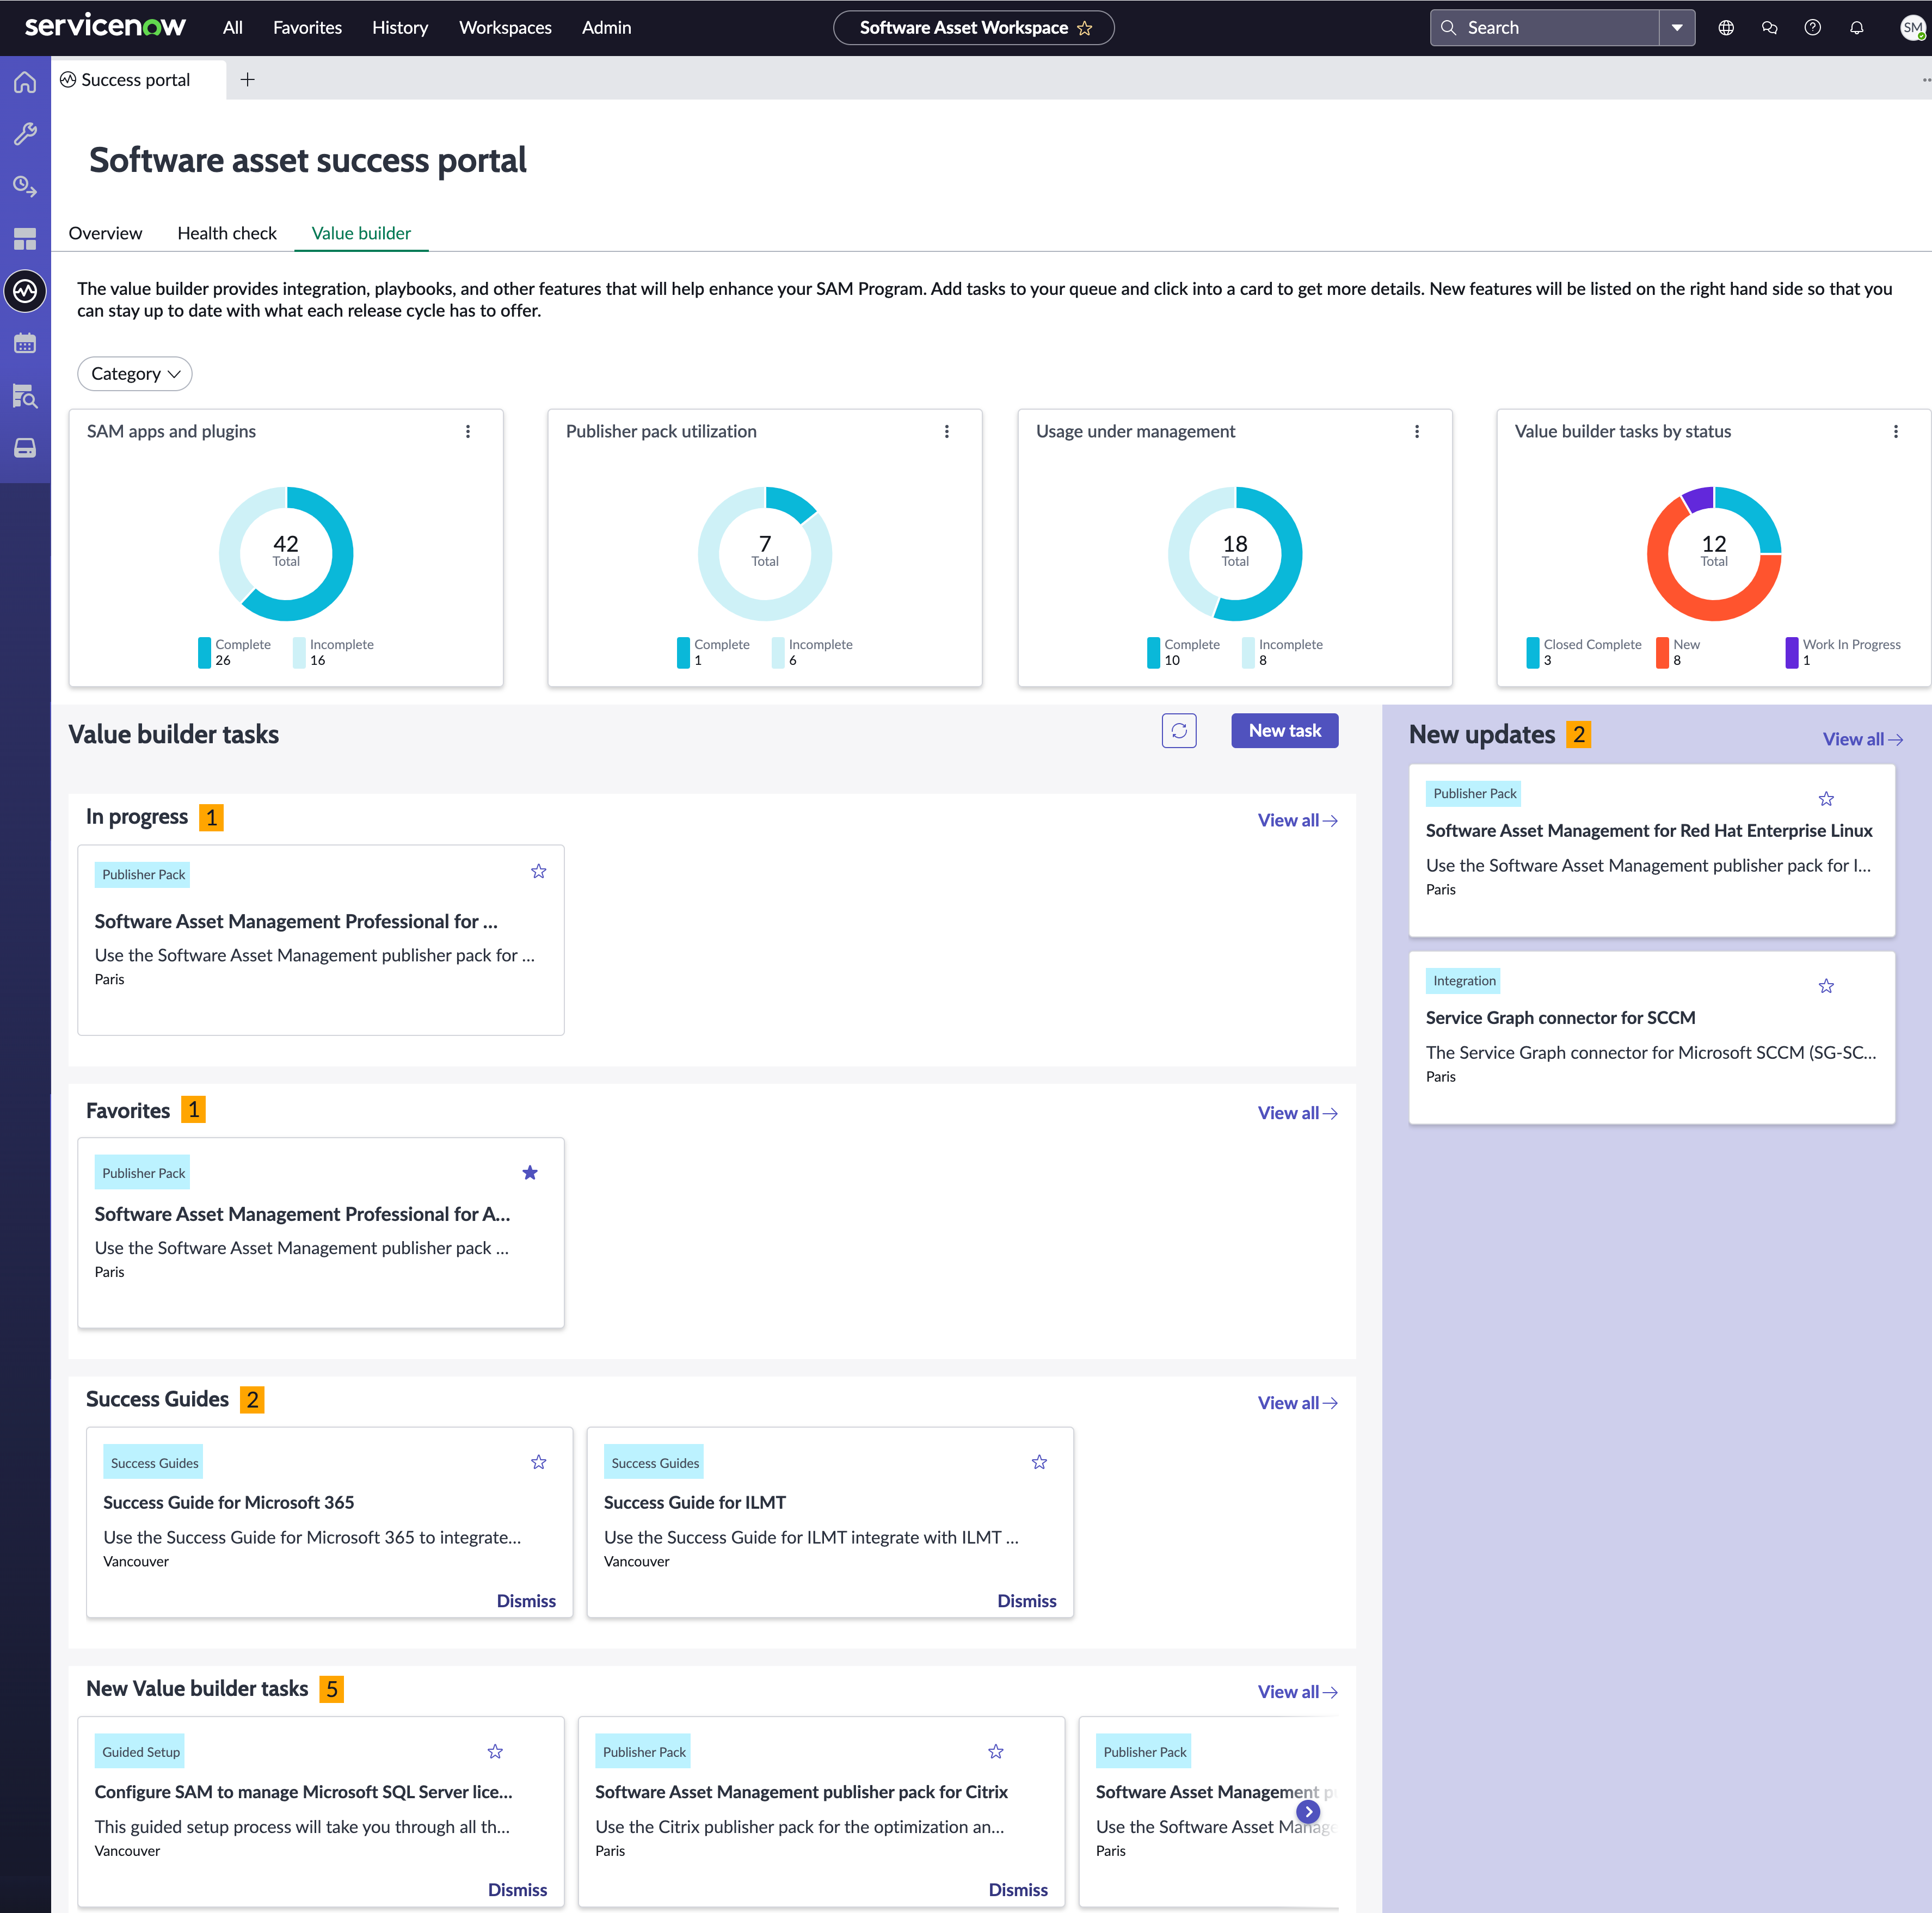1932x1913 pixels.
Task: Favorite the Software Asset Workspace star
Action: pyautogui.click(x=1084, y=28)
